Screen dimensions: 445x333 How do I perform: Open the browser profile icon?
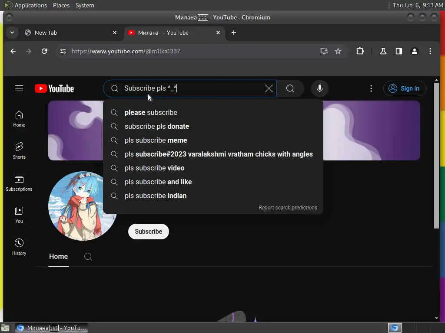pyautogui.click(x=414, y=51)
